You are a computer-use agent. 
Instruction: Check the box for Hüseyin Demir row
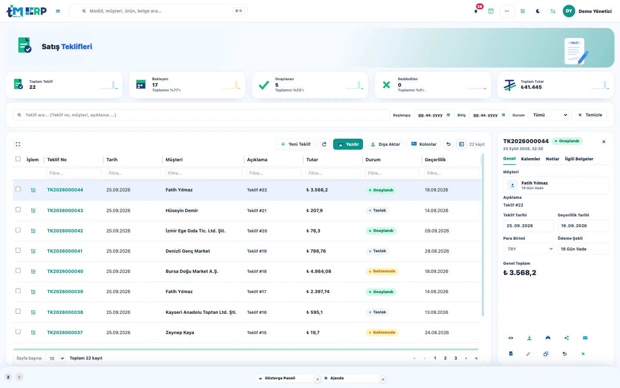pos(18,210)
